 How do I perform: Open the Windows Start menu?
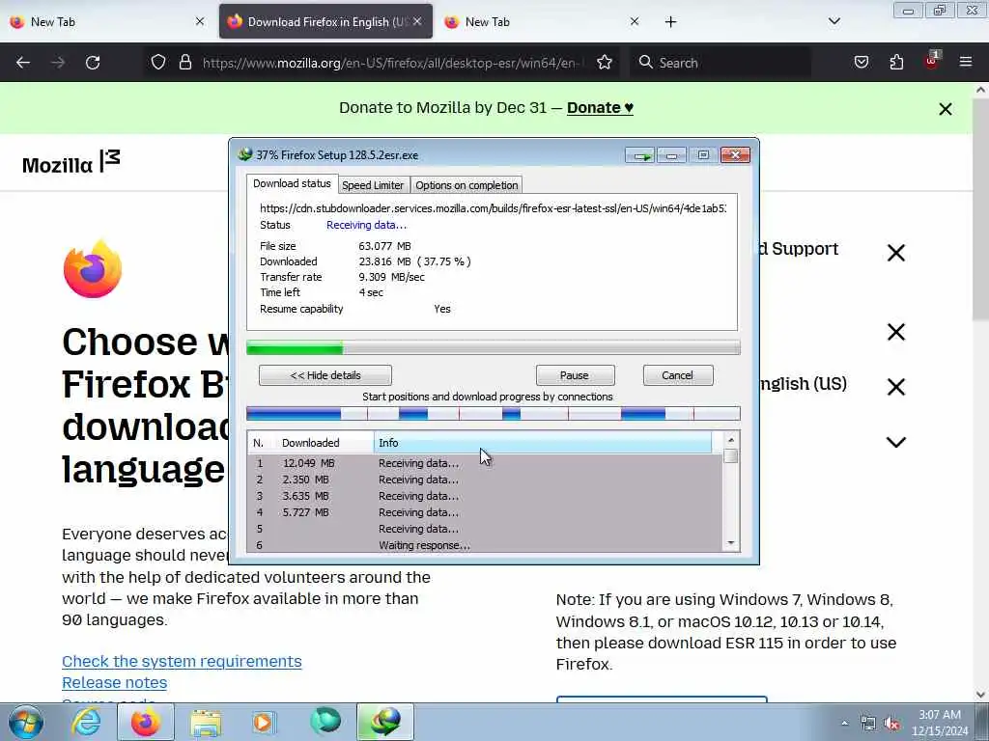25,722
